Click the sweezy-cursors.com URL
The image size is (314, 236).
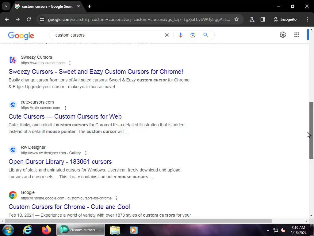(43, 63)
